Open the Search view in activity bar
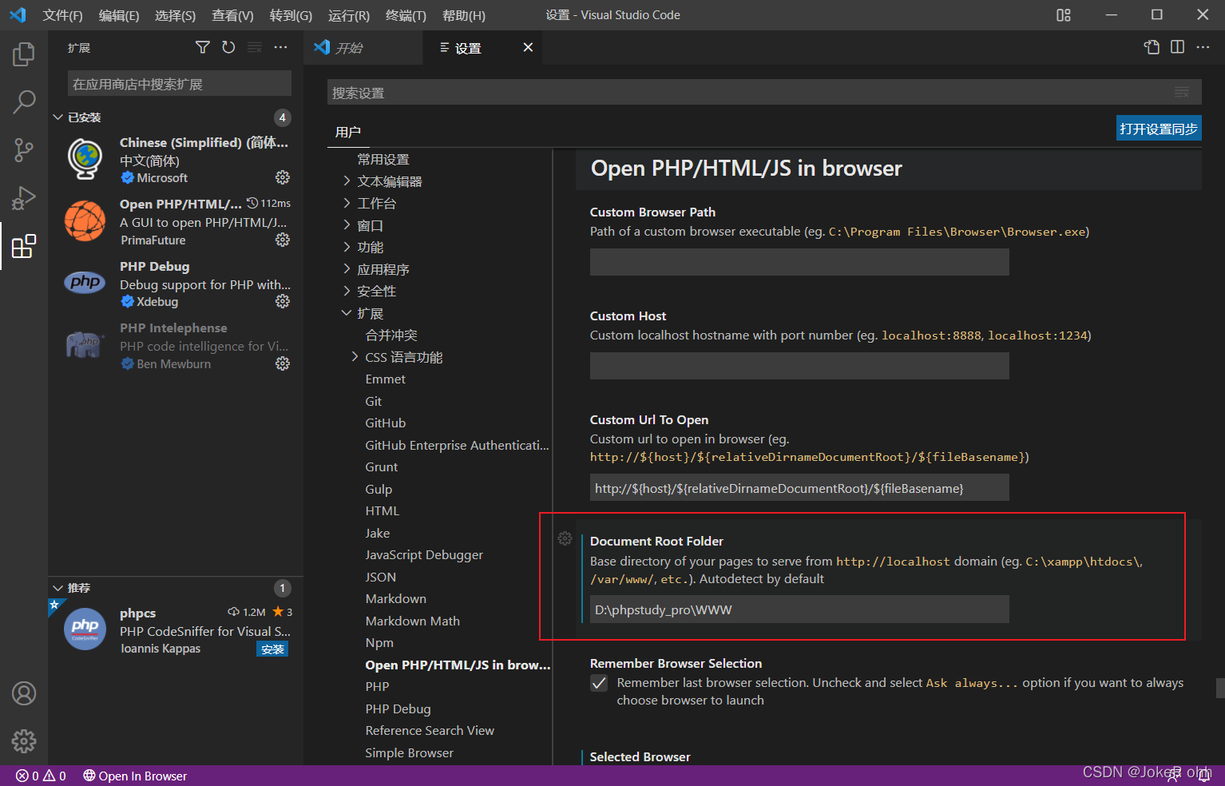 click(x=24, y=101)
